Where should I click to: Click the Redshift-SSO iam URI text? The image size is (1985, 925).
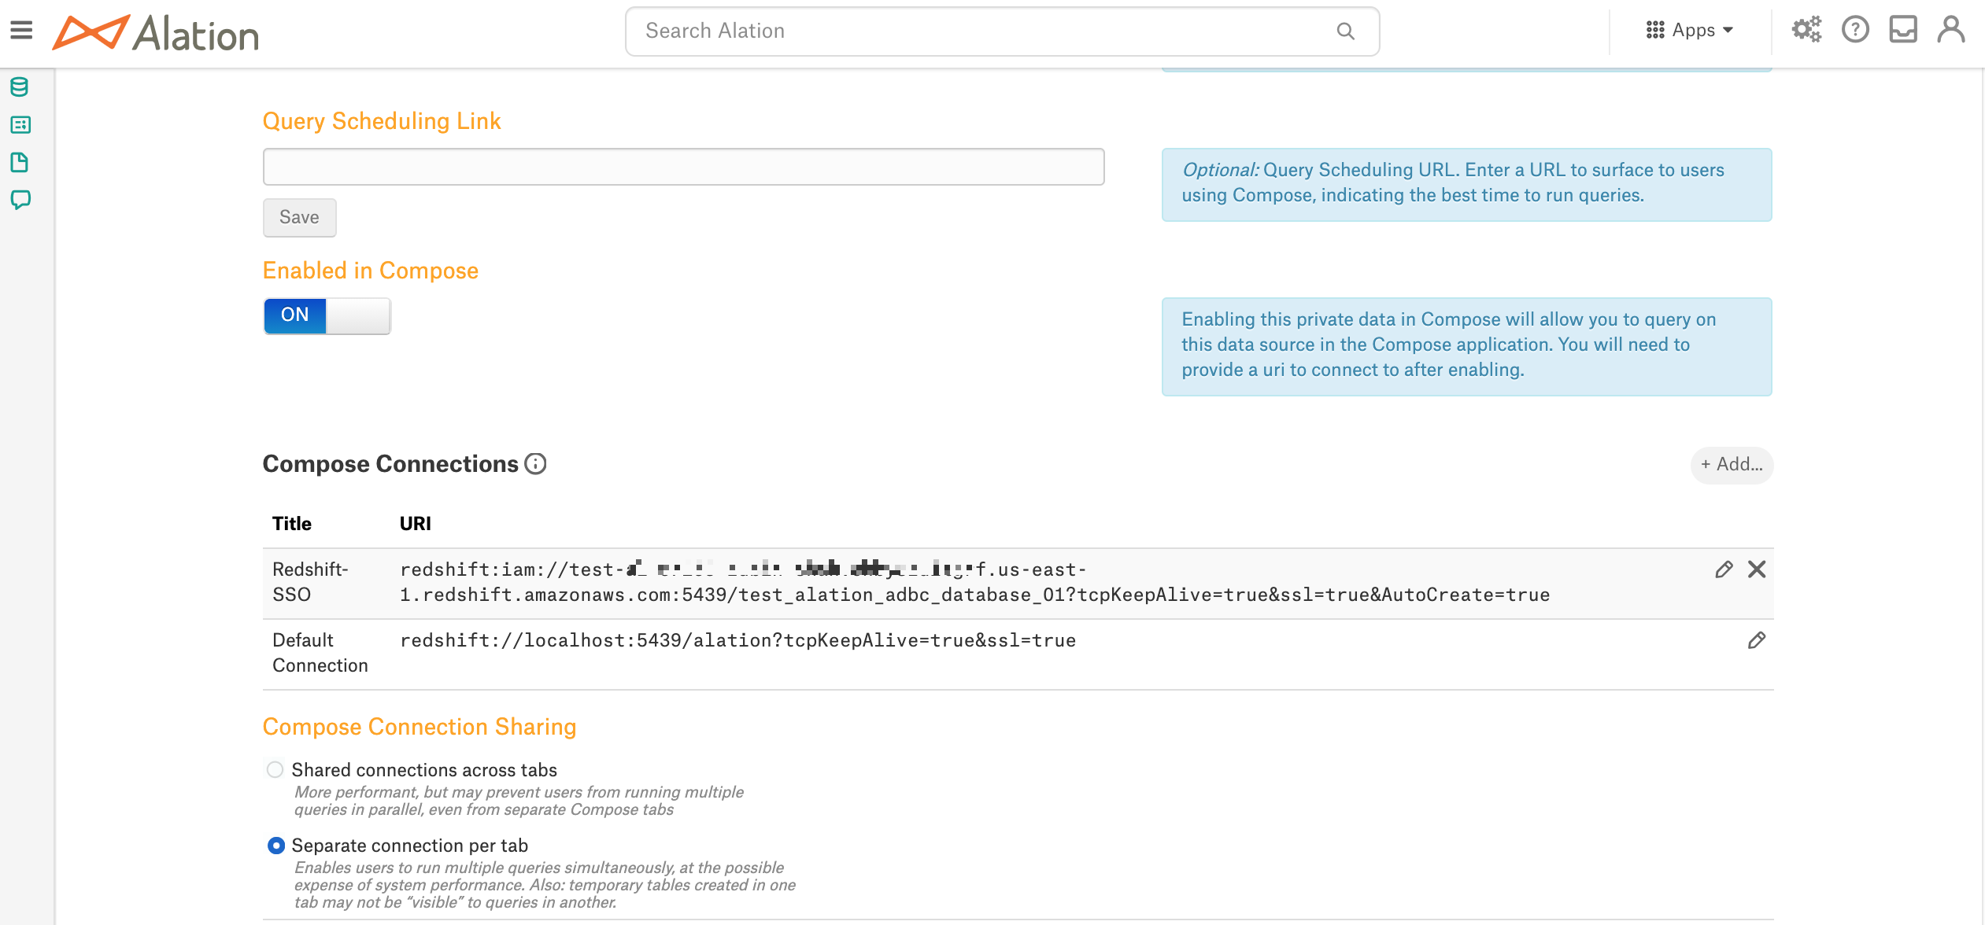974,582
